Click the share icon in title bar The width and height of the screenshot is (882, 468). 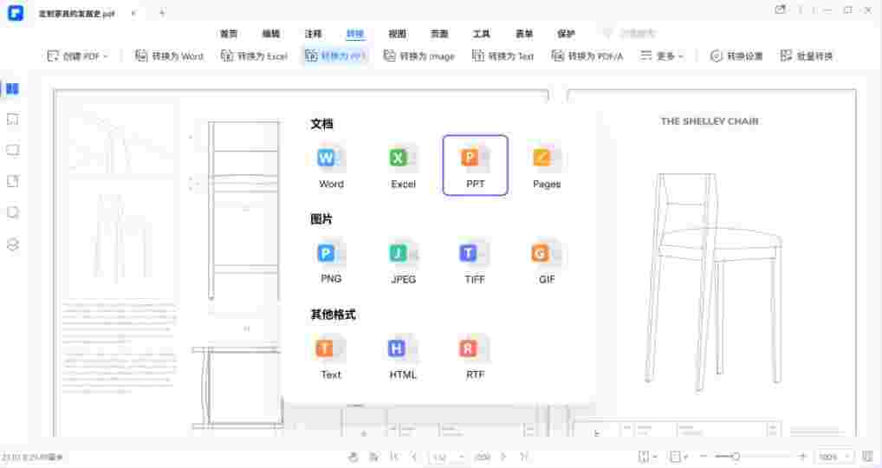point(780,10)
